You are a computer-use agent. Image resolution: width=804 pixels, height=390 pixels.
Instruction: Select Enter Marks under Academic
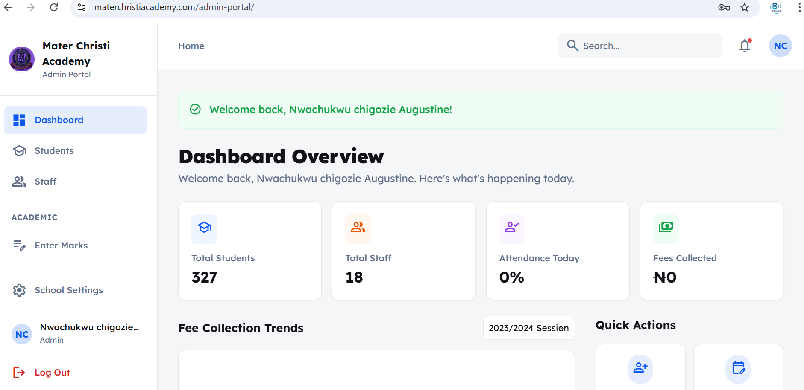point(61,246)
